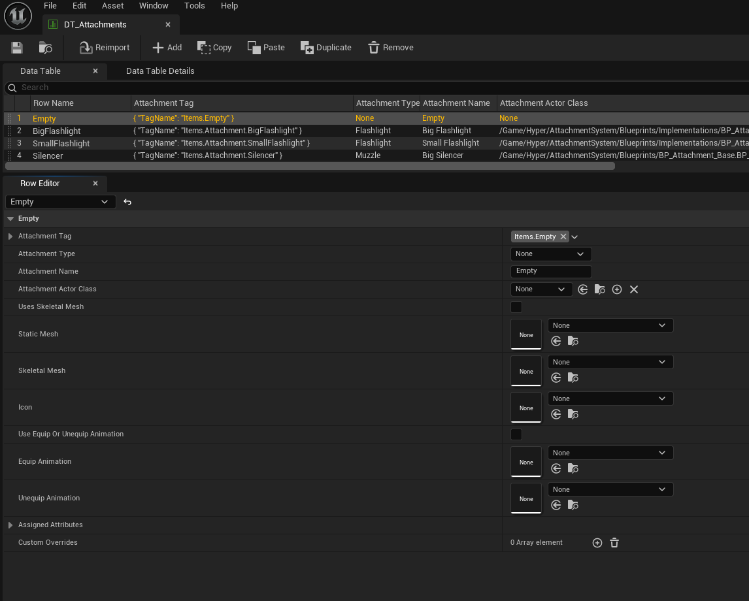
Task: Open the Asset menu
Action: 112,6
